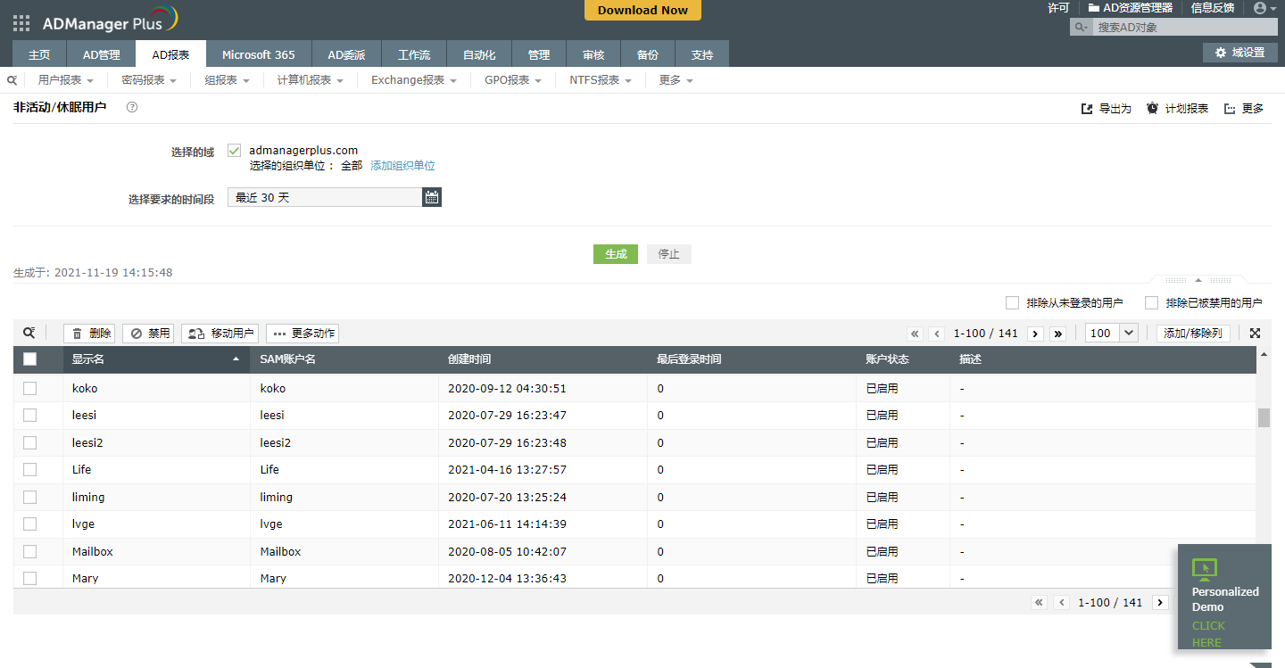Switch to the AD管理 tab

pyautogui.click(x=101, y=54)
